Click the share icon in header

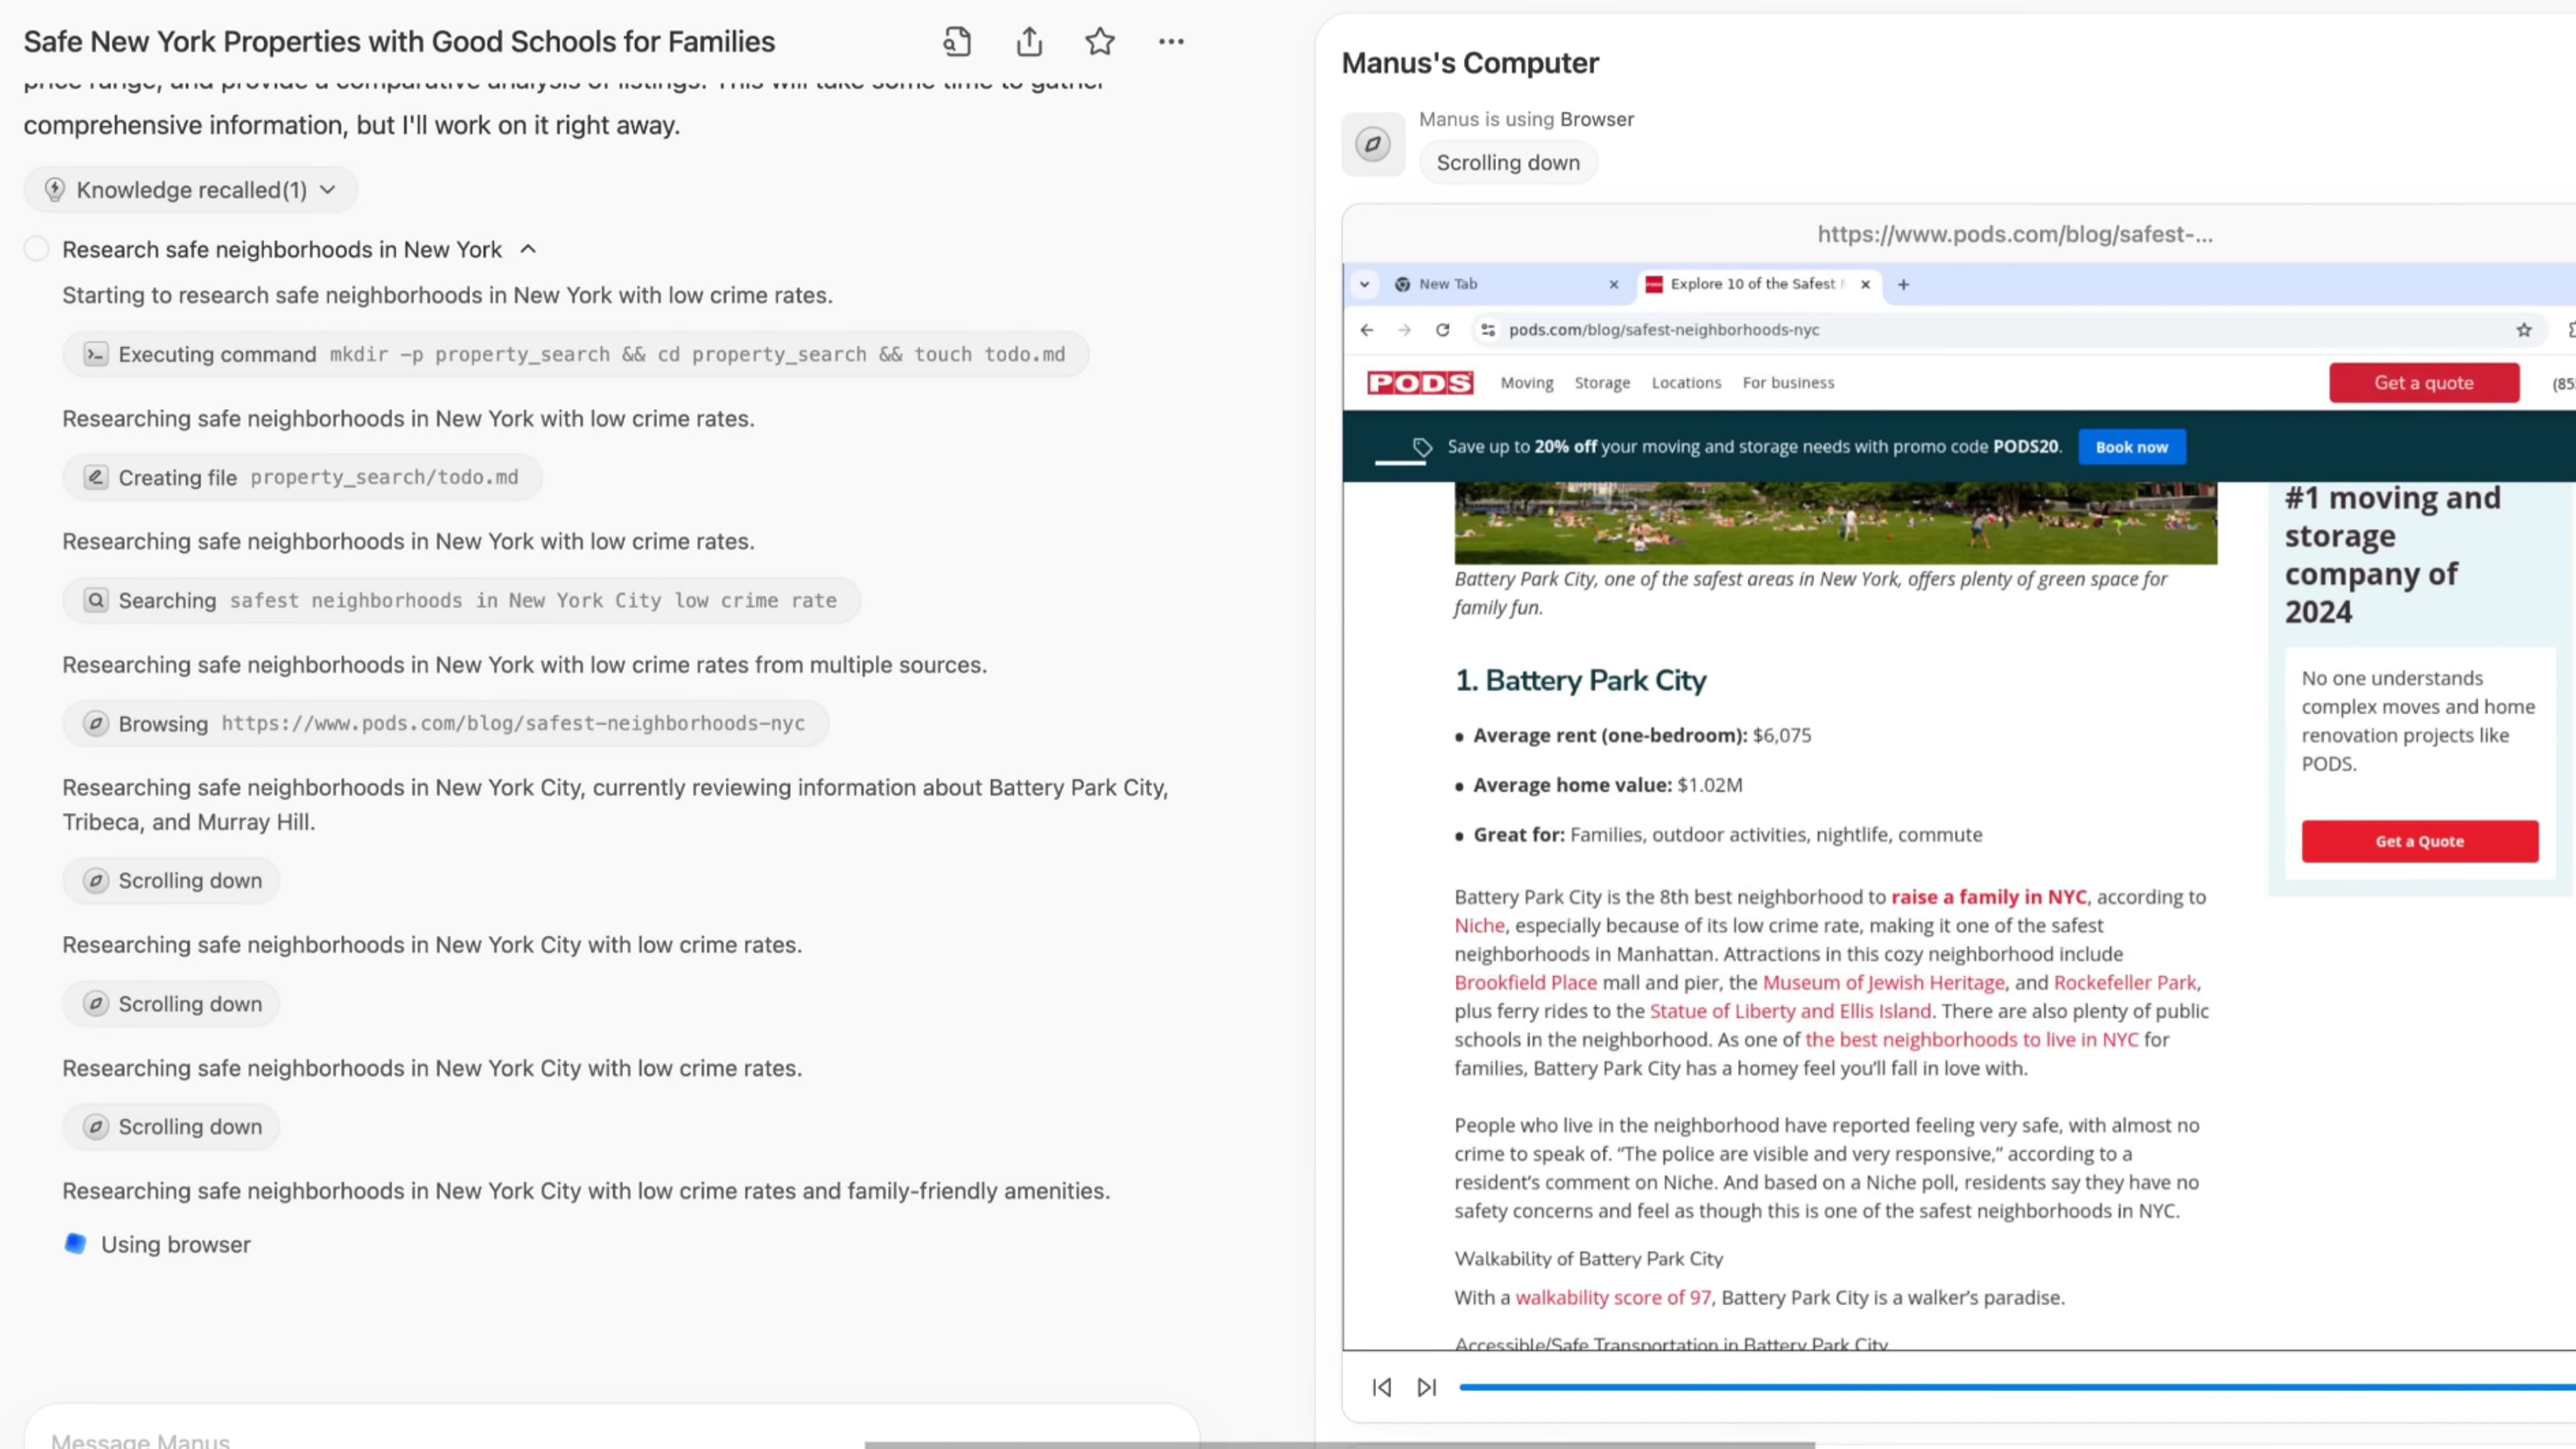1029,42
